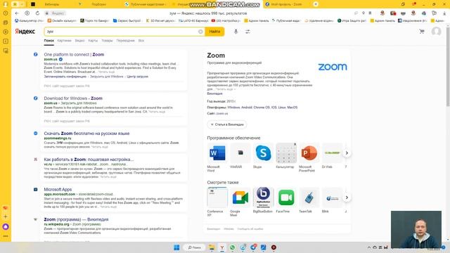Open WhatsApp in taskbar
The image size is (450, 253).
233,247
